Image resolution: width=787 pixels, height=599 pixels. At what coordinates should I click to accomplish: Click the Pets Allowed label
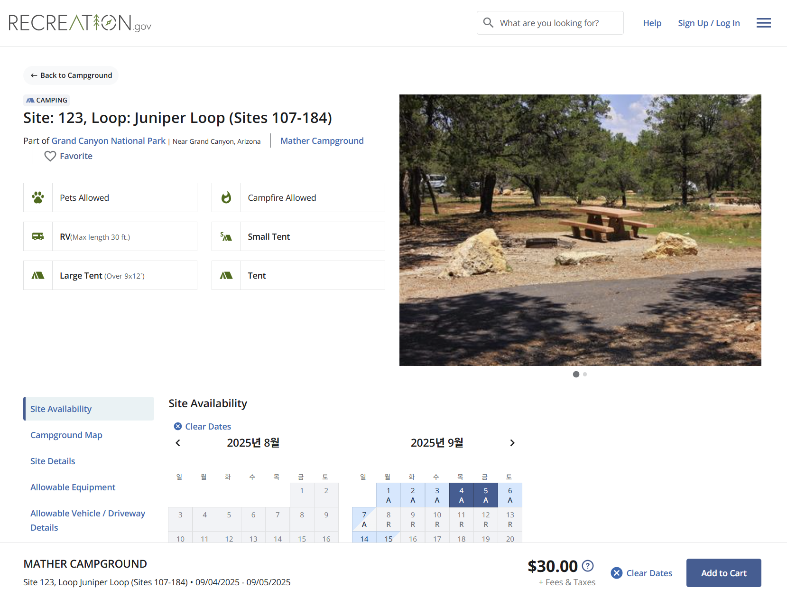point(84,197)
